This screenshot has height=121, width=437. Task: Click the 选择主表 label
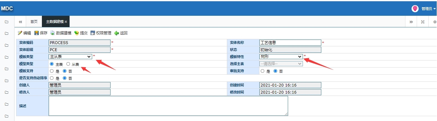click(237, 64)
